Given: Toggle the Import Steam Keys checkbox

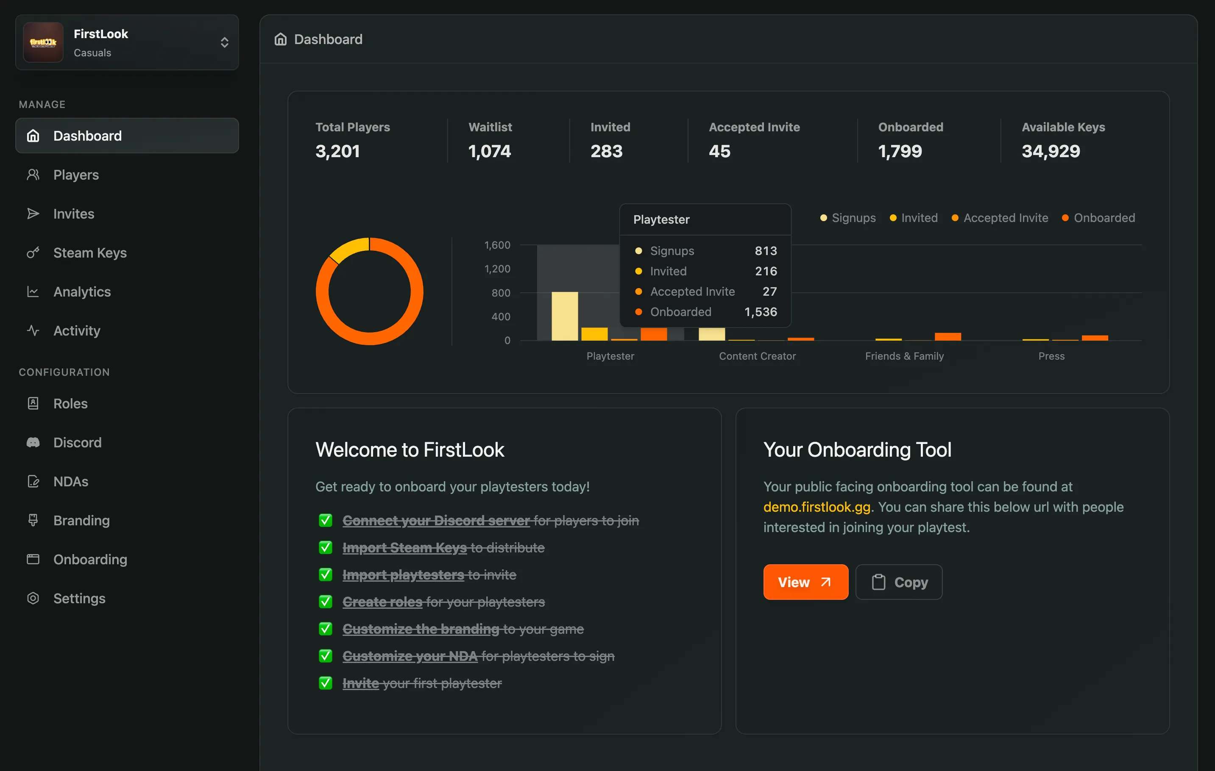Looking at the screenshot, I should tap(326, 548).
